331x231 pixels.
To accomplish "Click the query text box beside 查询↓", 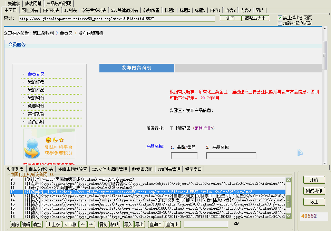I will pos(206,224).
